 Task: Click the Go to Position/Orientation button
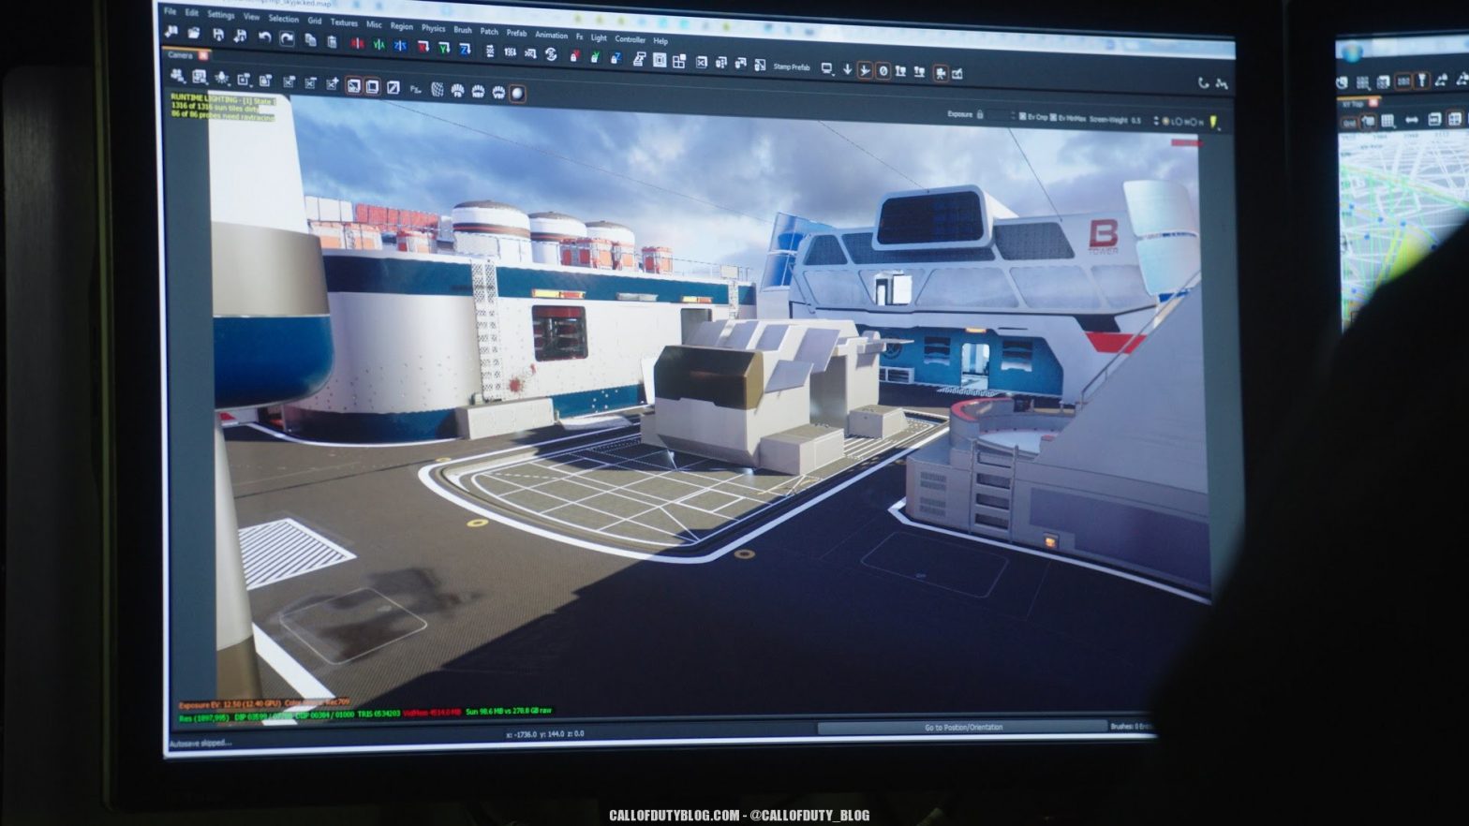pyautogui.click(x=963, y=727)
